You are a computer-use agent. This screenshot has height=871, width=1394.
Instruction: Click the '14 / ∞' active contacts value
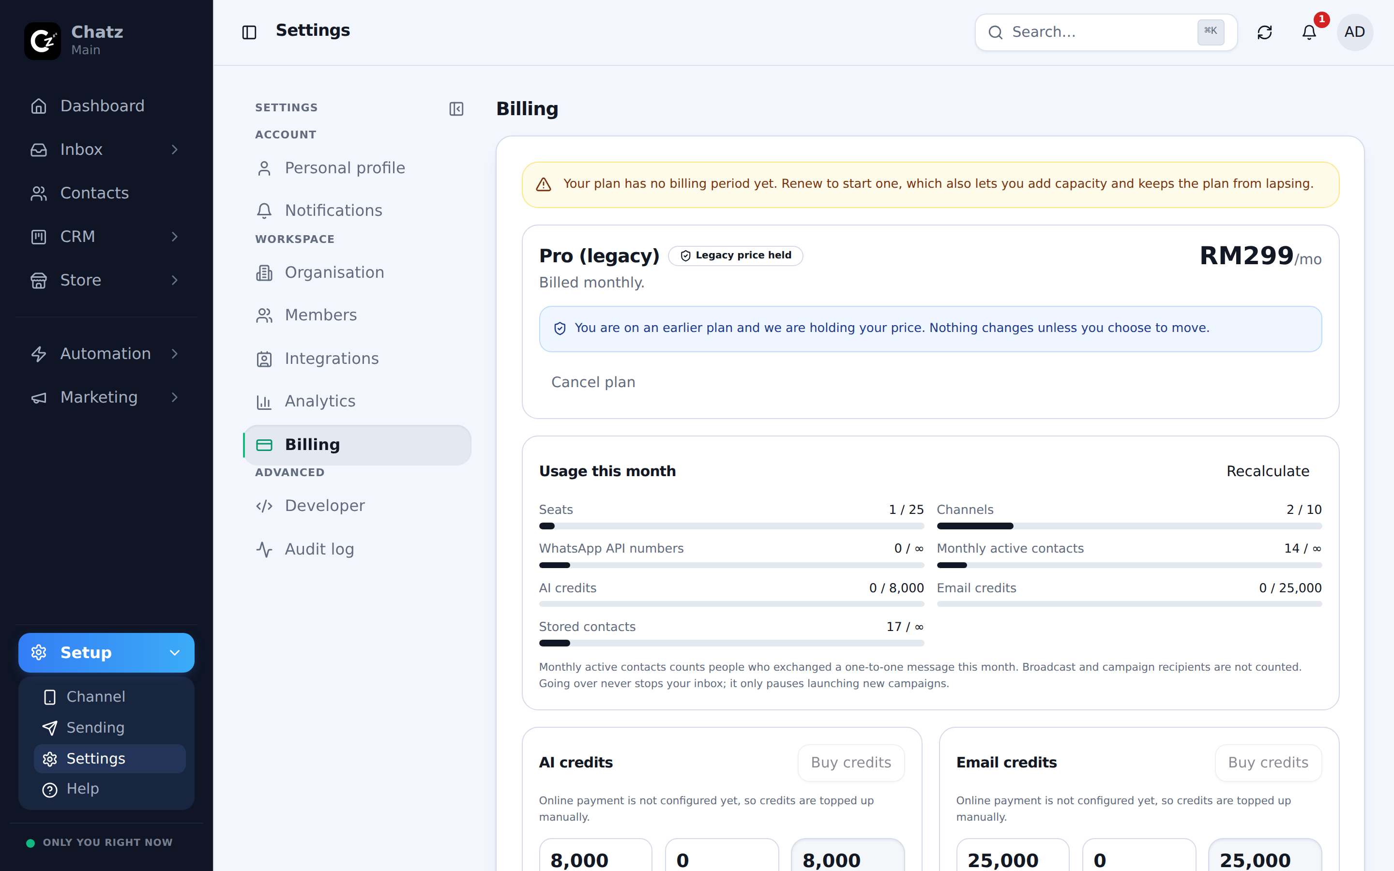pos(1303,548)
